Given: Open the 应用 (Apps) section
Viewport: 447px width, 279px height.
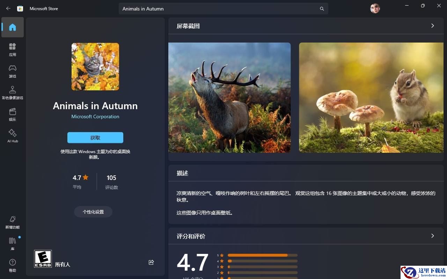Looking at the screenshot, I should click(x=13, y=50).
